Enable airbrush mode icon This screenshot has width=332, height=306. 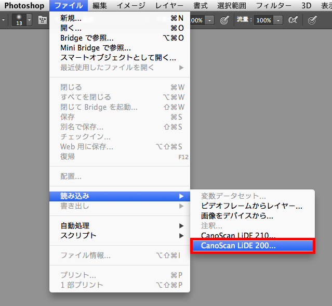pyautogui.click(x=293, y=20)
